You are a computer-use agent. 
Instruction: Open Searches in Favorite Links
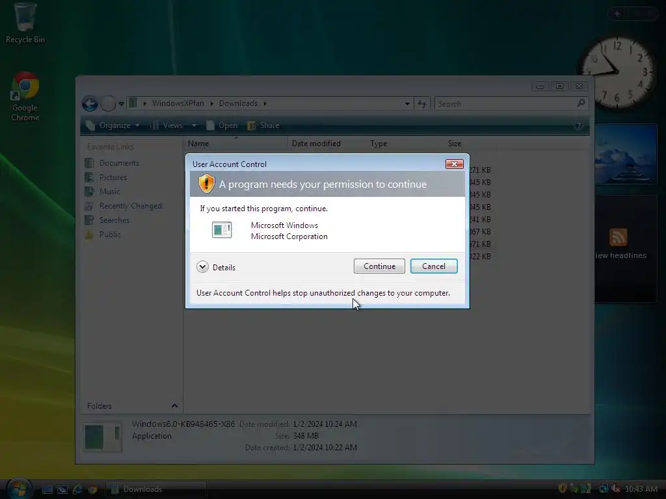(114, 220)
